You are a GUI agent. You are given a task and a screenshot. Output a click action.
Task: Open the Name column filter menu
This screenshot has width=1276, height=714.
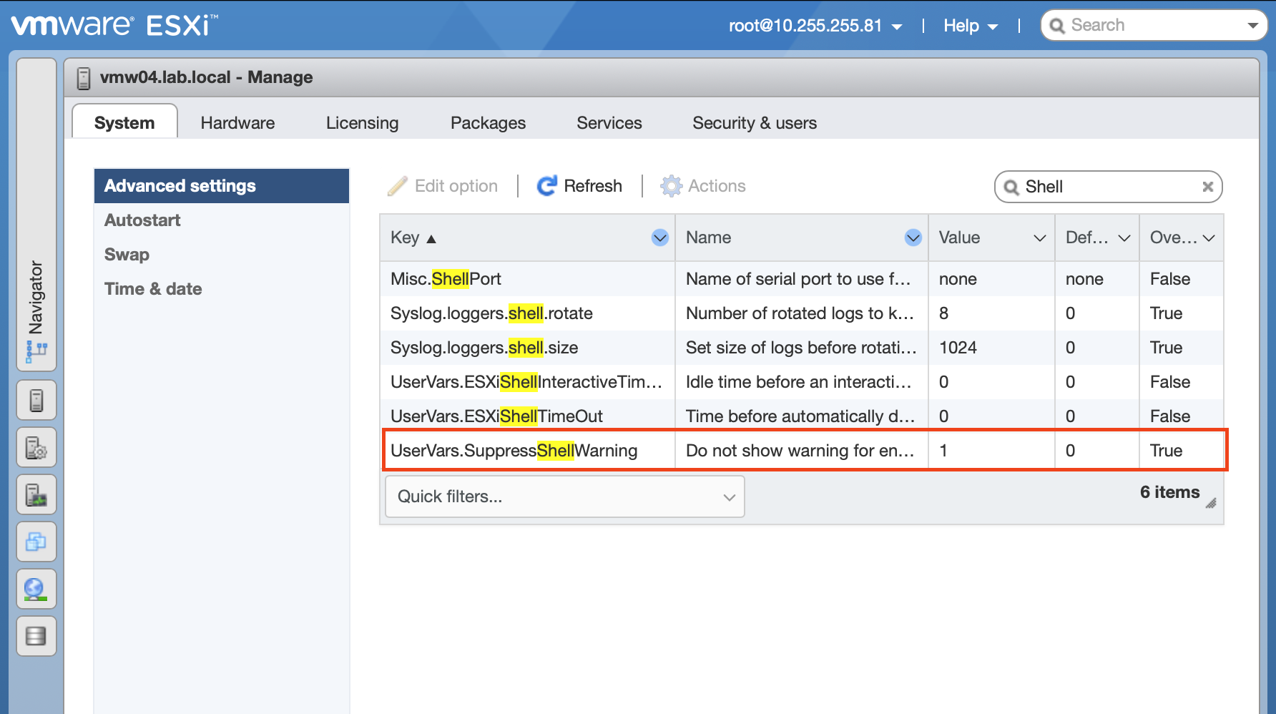[x=913, y=238]
